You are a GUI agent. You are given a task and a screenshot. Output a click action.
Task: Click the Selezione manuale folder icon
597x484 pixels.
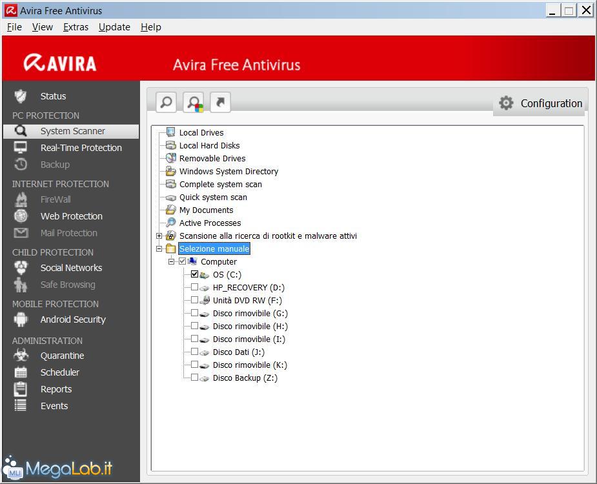pos(171,248)
